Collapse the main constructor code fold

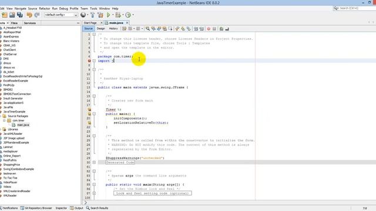coord(94,114)
